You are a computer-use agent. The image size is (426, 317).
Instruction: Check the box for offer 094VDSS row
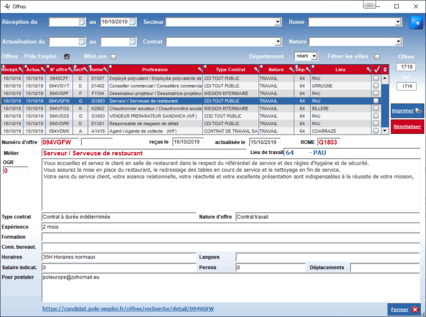click(x=376, y=116)
